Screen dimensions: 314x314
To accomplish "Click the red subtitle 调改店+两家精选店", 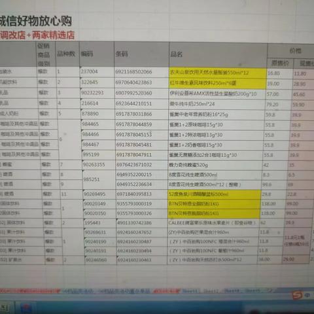I will tap(37, 35).
